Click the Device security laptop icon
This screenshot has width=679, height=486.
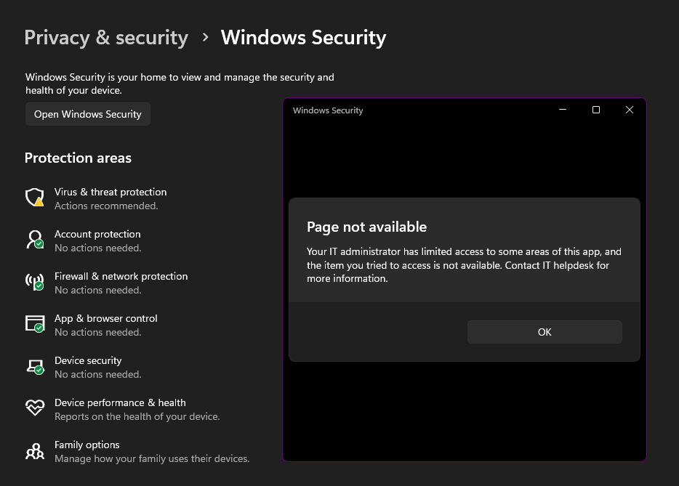coord(35,367)
